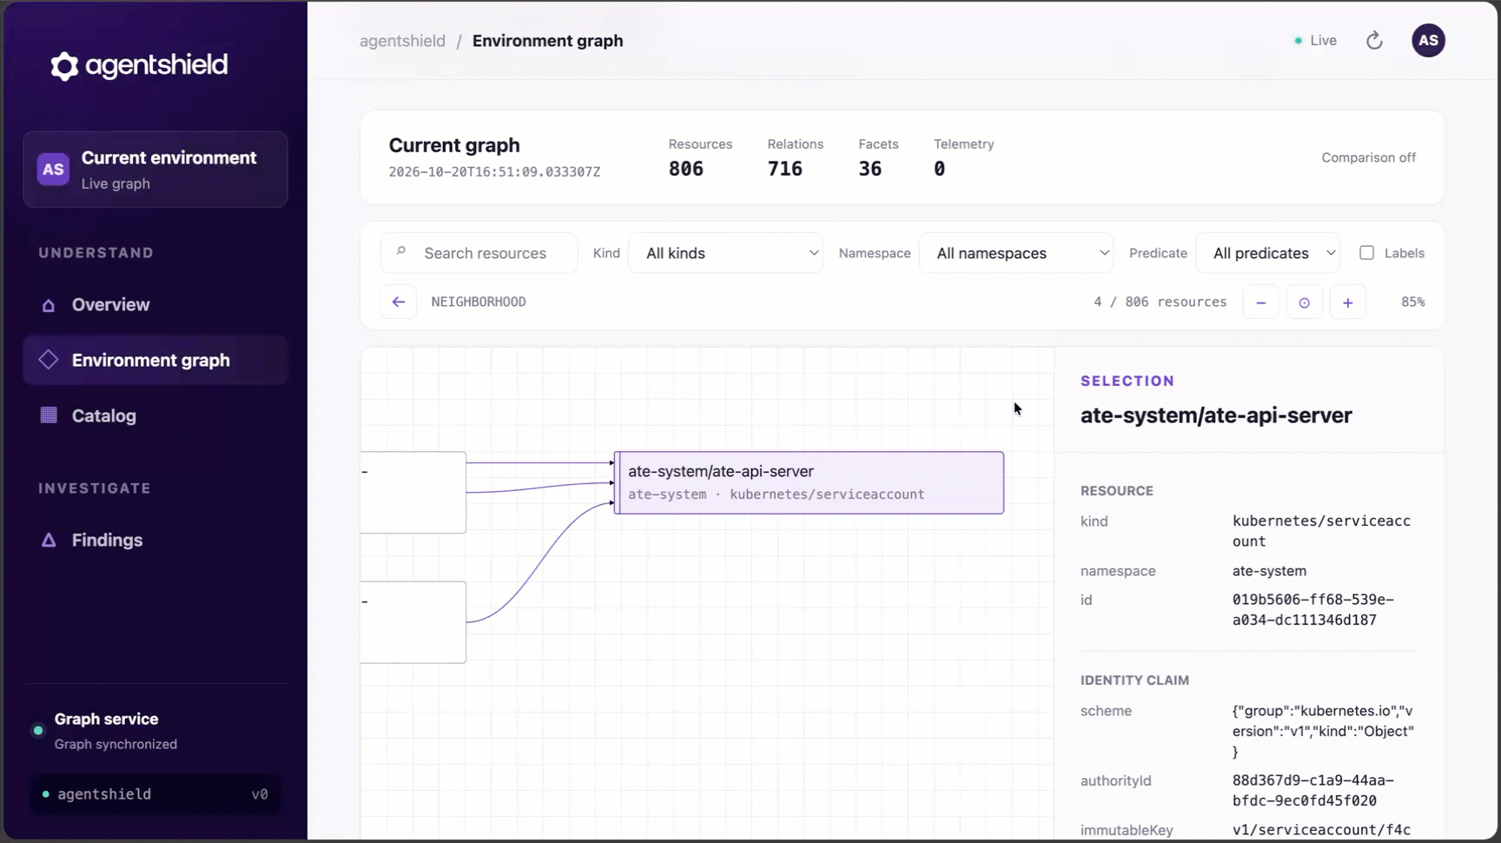The height and width of the screenshot is (843, 1501).
Task: Zoom in with the plus button
Action: (1347, 302)
